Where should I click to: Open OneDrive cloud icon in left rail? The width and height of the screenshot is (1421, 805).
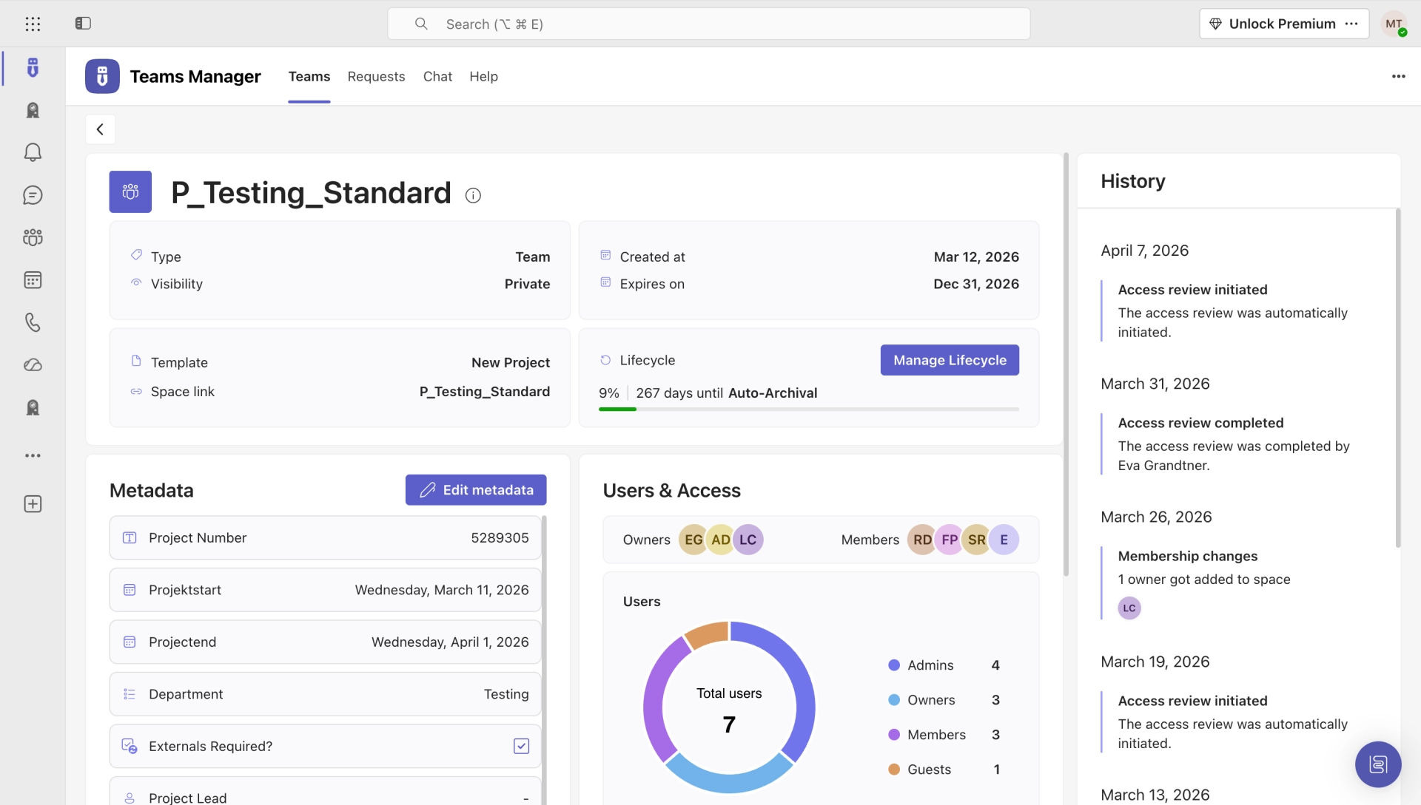pos(33,365)
